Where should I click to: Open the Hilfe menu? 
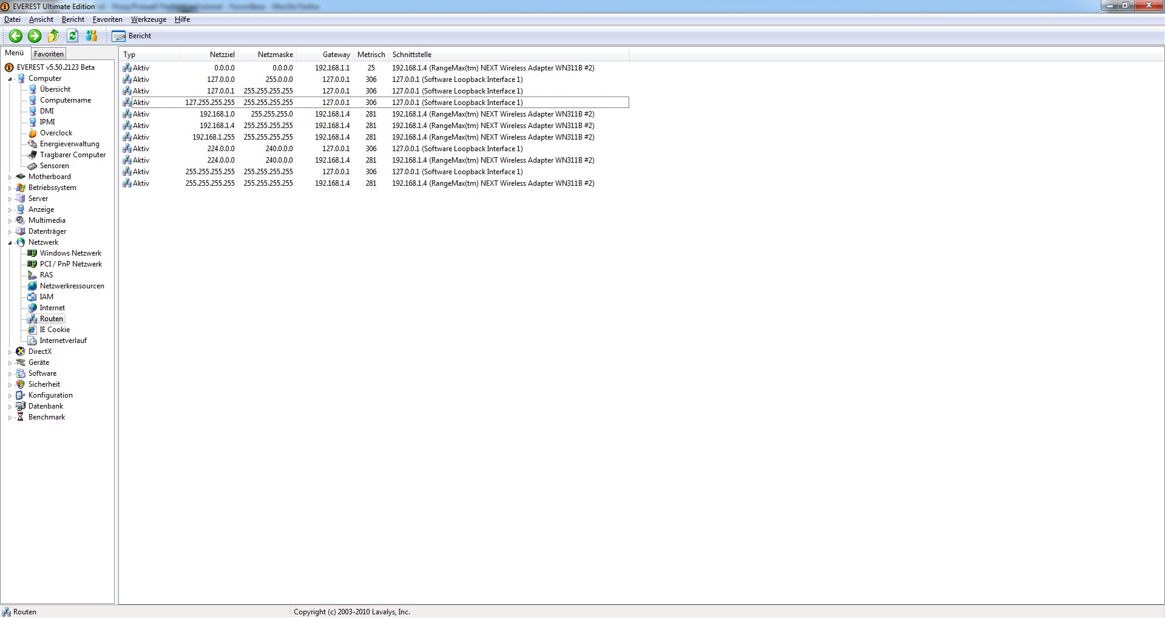[x=182, y=19]
